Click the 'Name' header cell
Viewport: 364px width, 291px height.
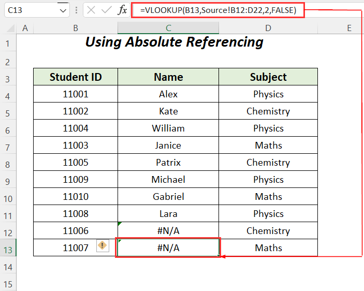pyautogui.click(x=168, y=77)
